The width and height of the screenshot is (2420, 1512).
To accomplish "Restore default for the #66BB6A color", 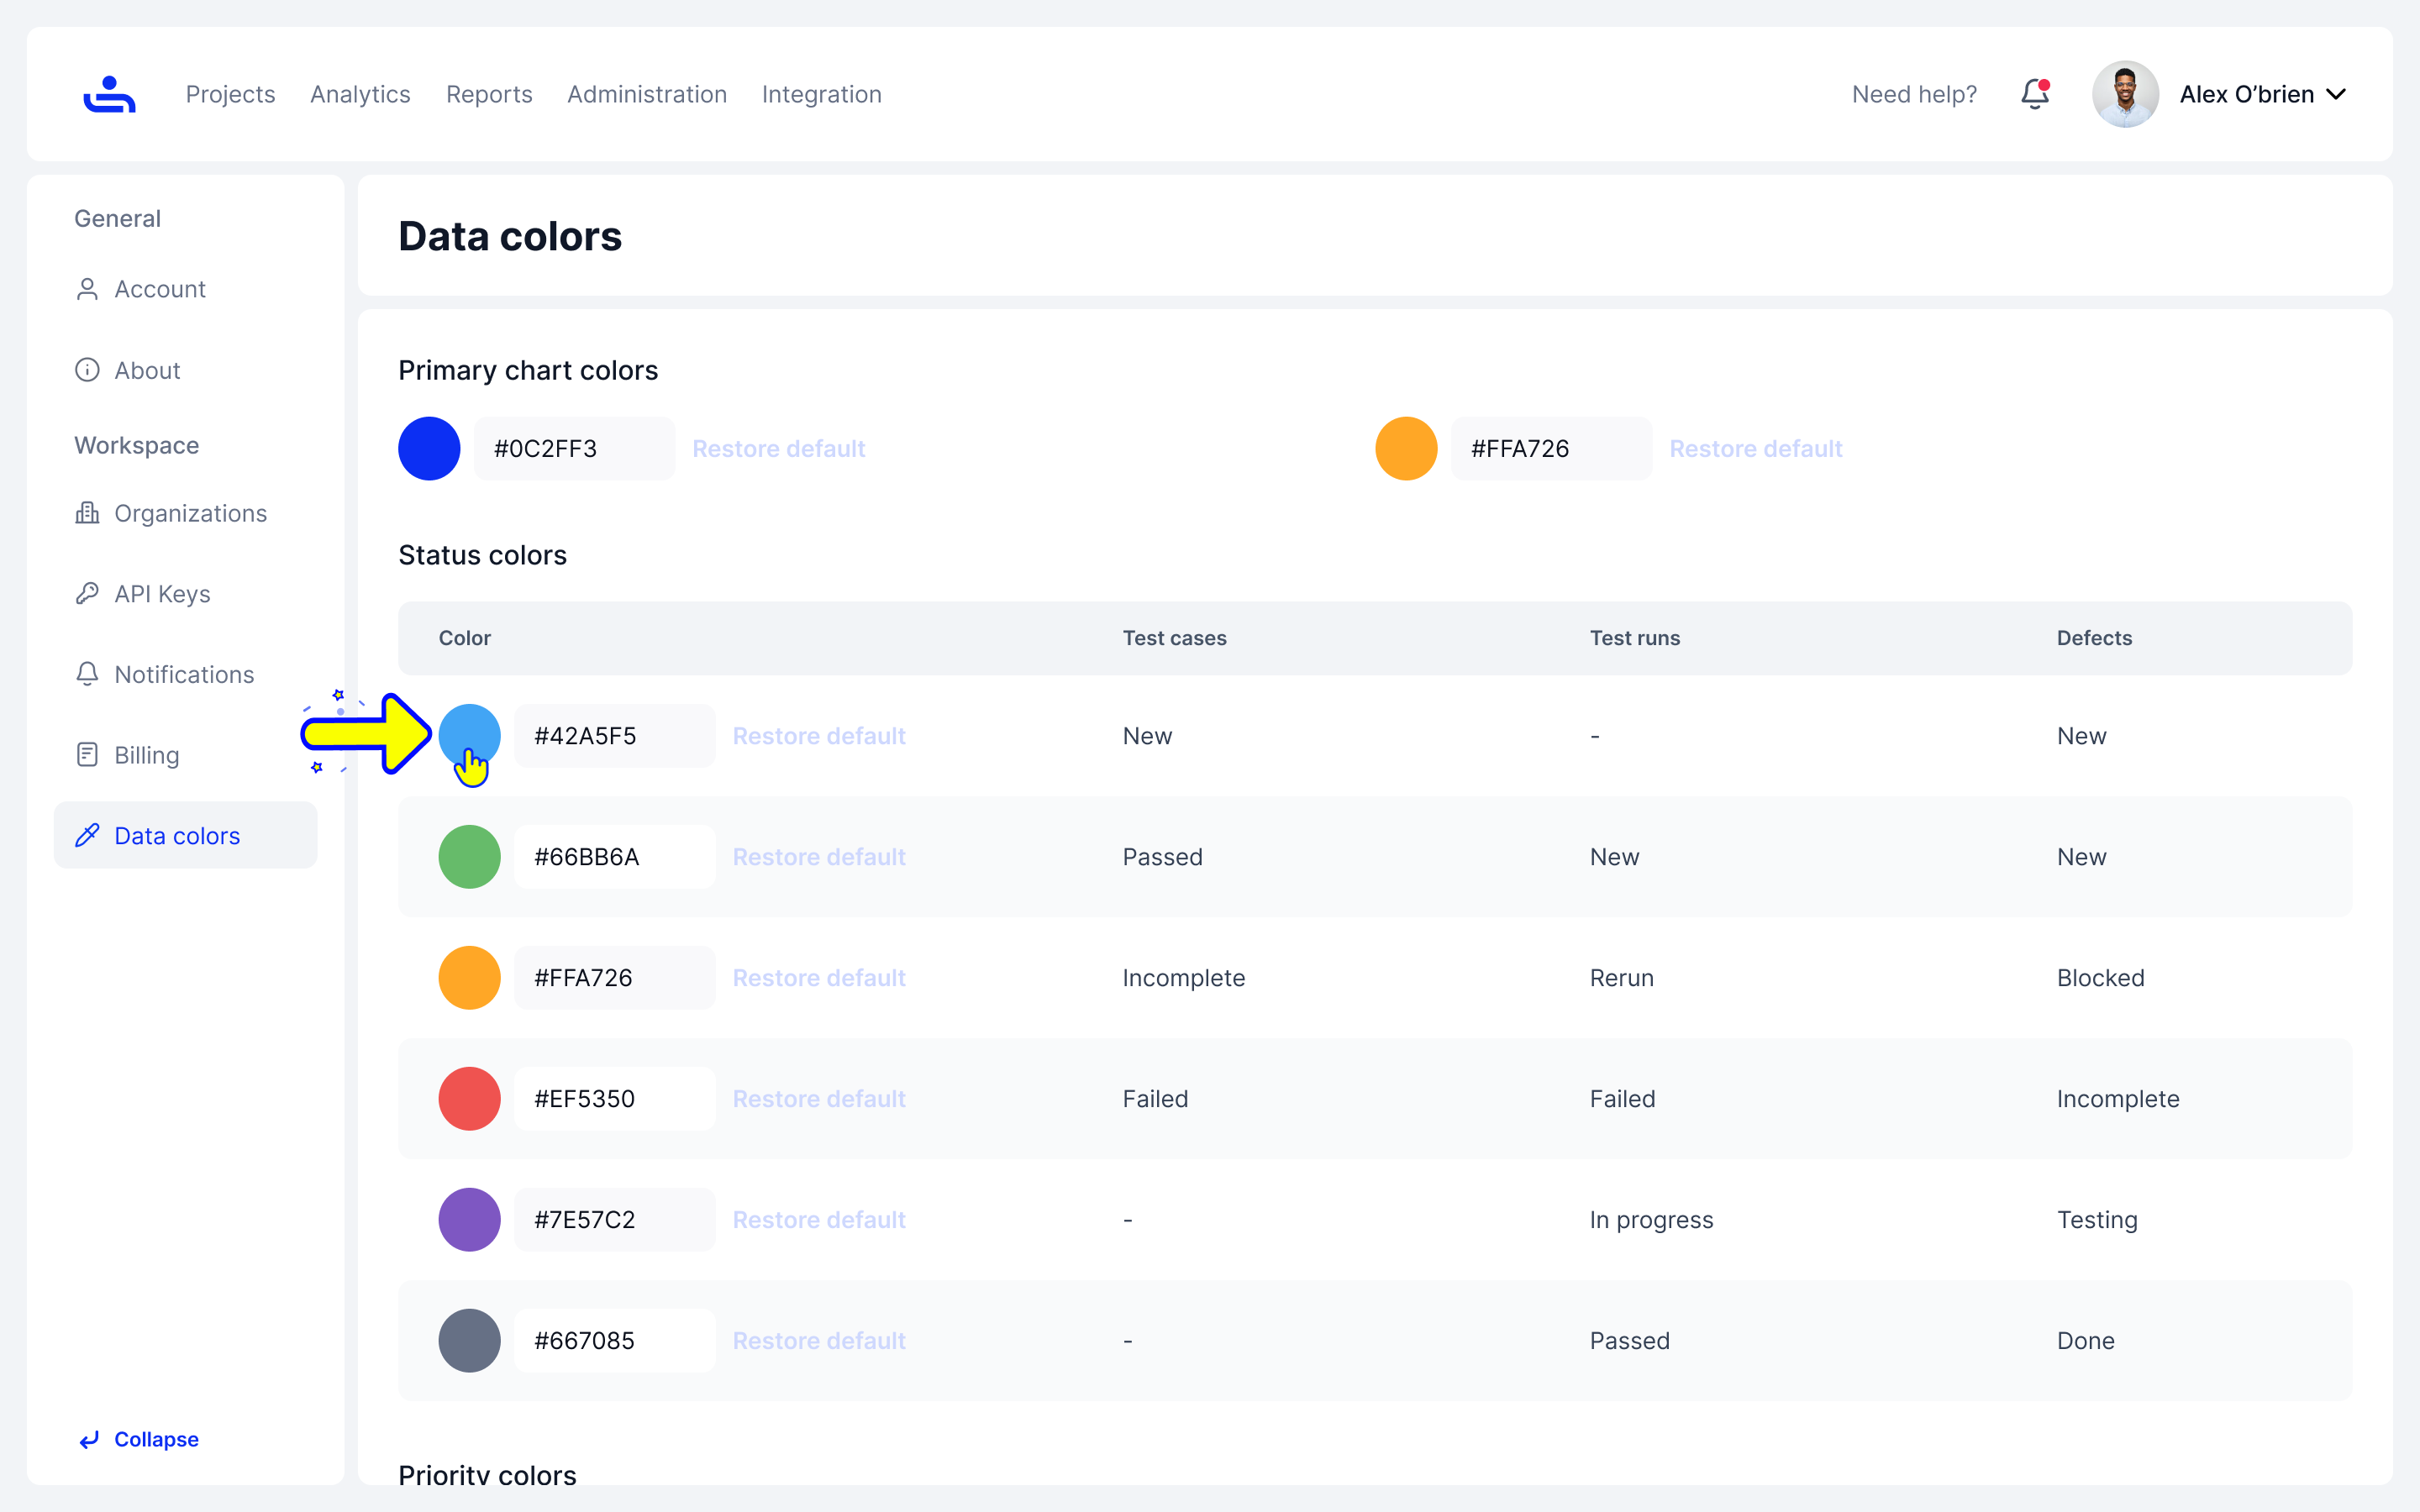I will coord(819,857).
